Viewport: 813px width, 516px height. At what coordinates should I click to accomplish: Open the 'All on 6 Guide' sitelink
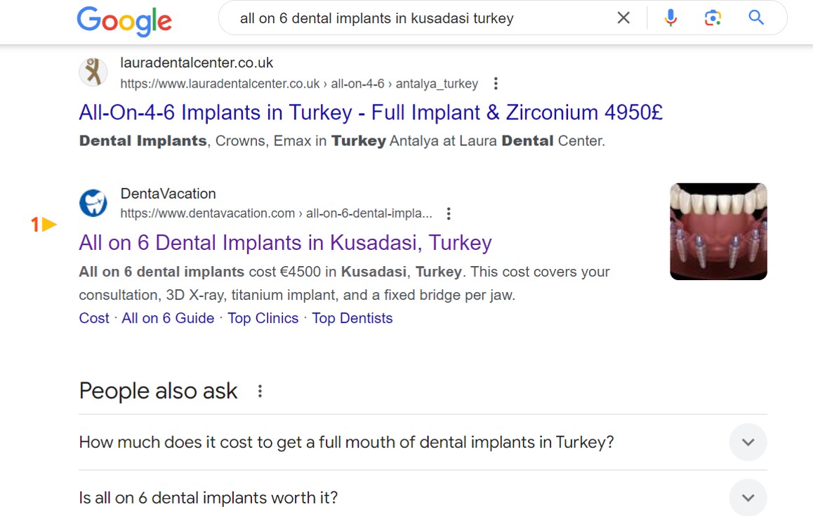pos(168,318)
